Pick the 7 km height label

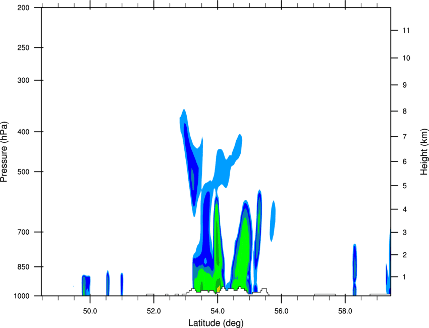[405, 137]
